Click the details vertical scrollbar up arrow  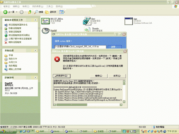pos(124,81)
